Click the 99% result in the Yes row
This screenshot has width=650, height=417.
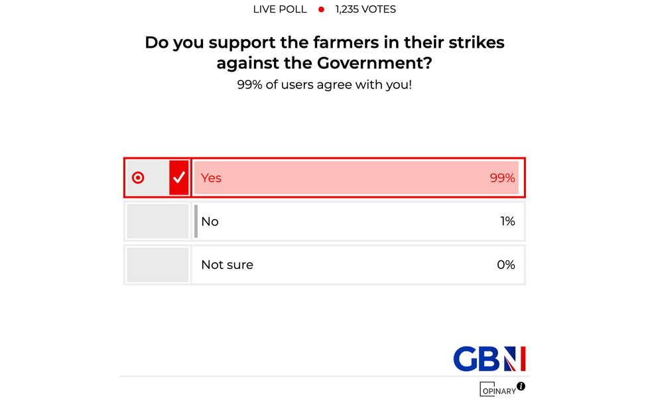coord(502,178)
